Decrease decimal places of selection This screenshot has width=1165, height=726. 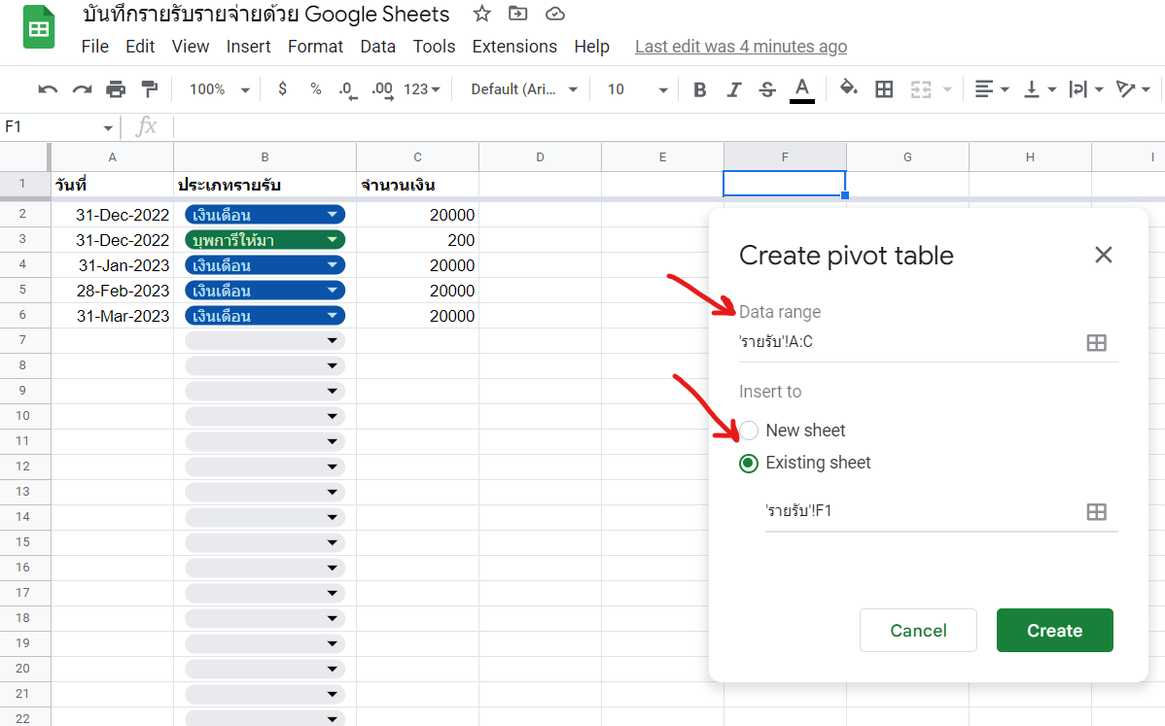tap(346, 88)
